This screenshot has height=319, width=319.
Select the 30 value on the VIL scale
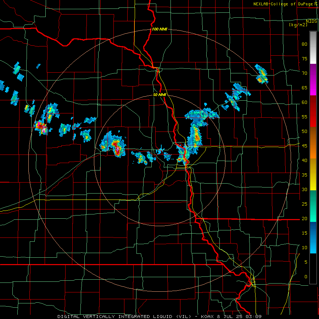point(304,190)
